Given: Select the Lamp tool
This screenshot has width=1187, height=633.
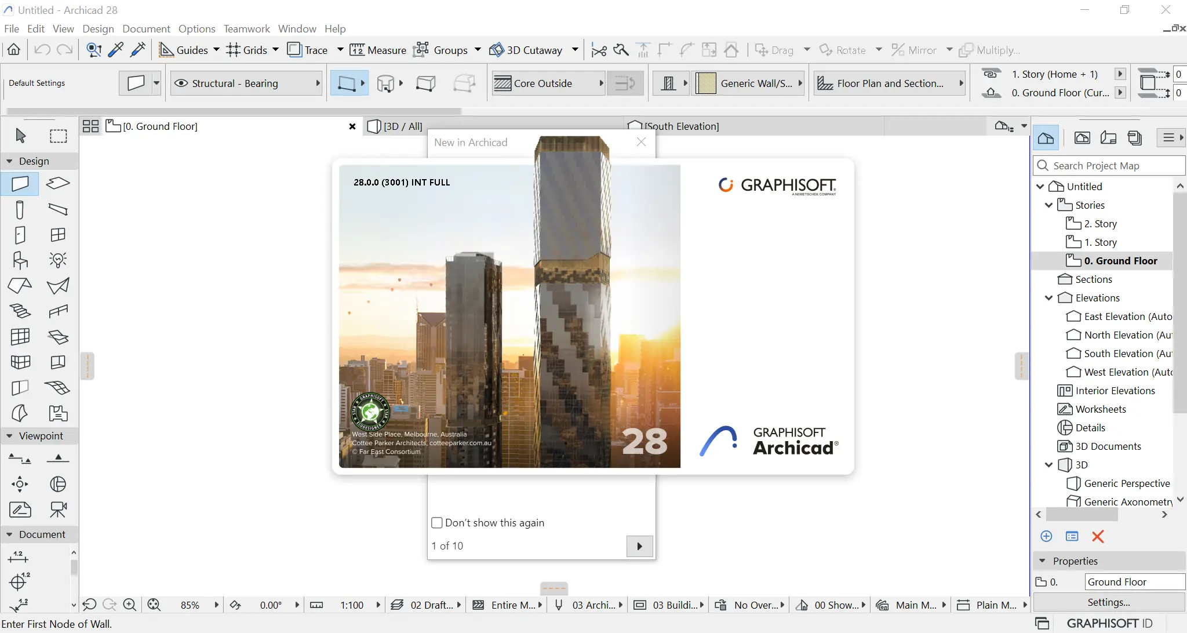Looking at the screenshot, I should (x=58, y=260).
